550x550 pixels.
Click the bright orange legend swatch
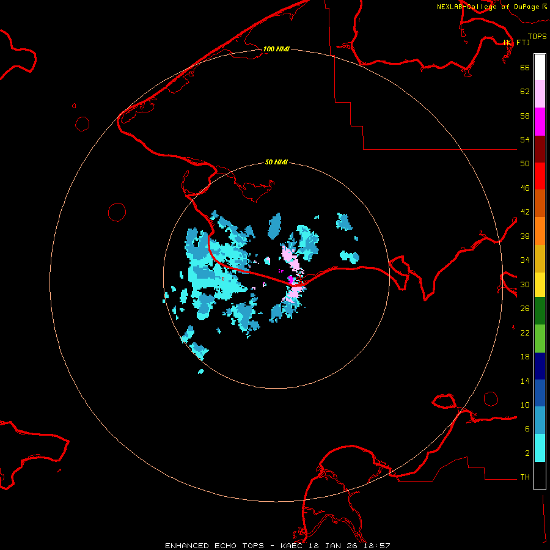[540, 231]
